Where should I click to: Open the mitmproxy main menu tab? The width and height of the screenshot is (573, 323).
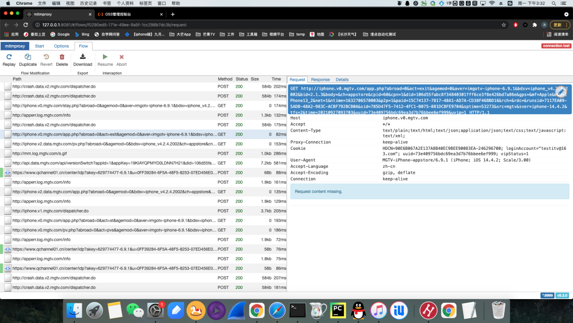[15, 46]
